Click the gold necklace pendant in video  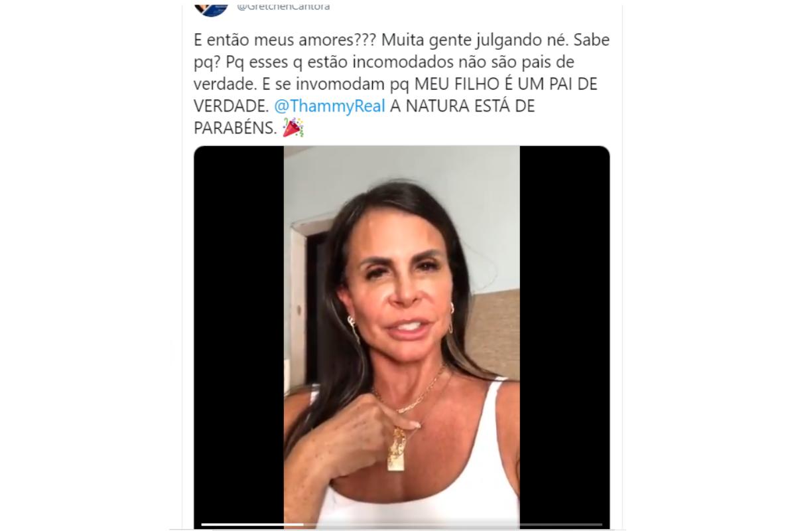[396, 449]
